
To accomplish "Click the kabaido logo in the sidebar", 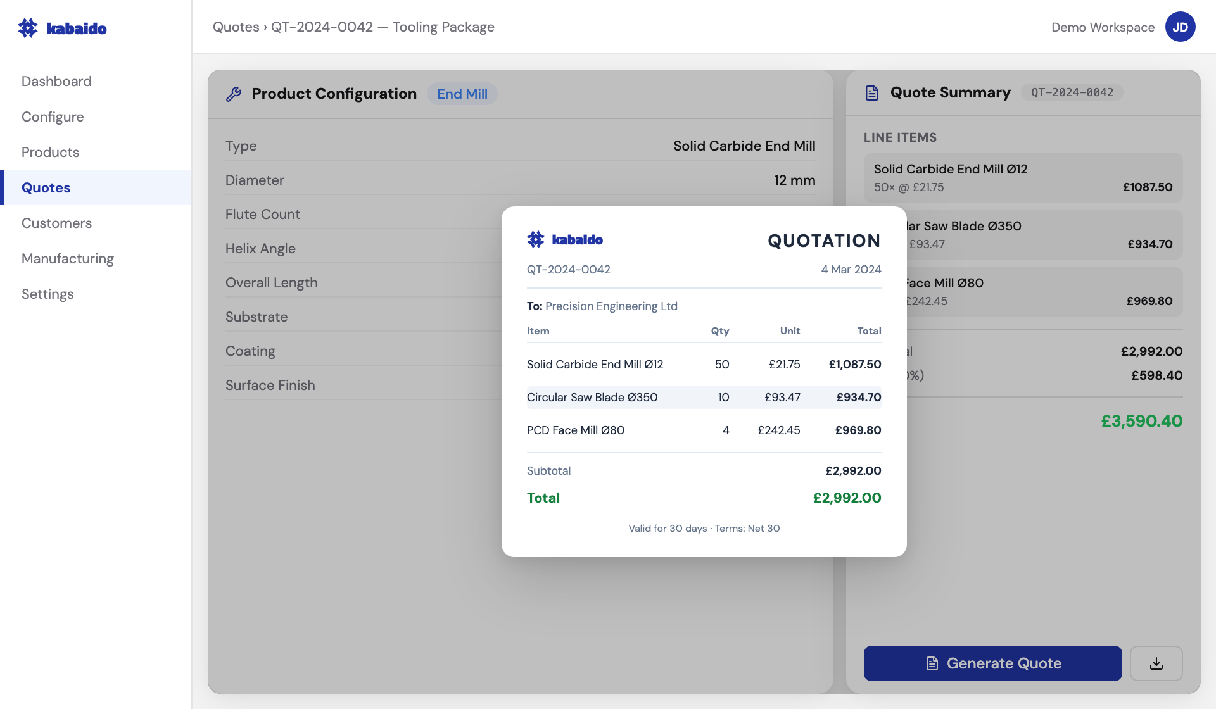I will coord(62,27).
